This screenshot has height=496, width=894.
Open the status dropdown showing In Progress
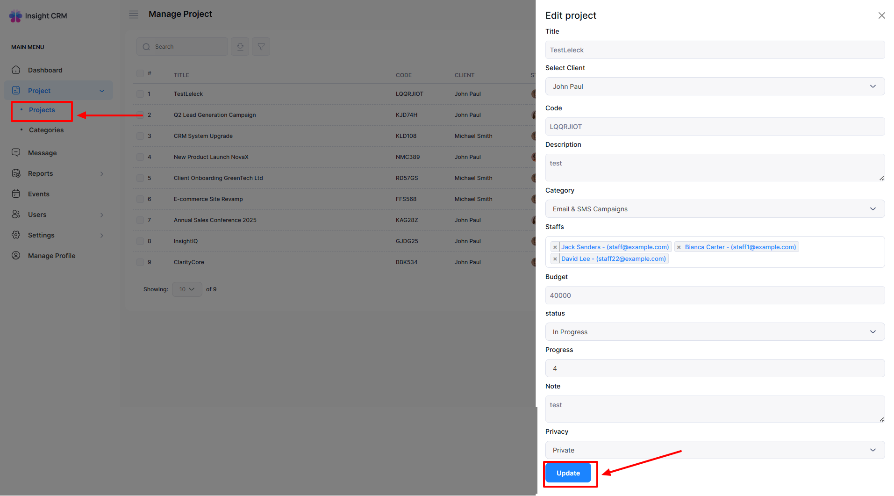[715, 332]
